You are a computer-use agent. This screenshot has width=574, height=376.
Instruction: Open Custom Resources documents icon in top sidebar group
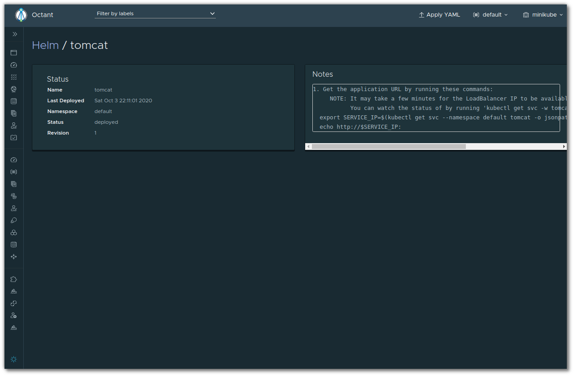pos(14,114)
